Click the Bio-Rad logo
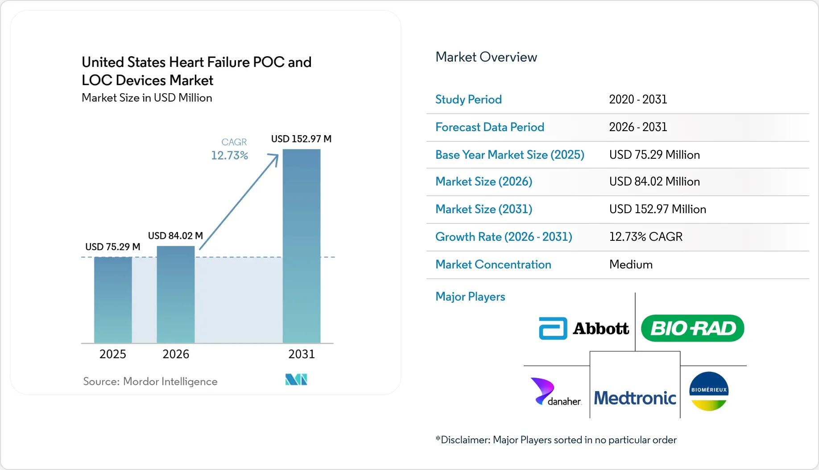This screenshot has width=819, height=470. click(x=692, y=328)
